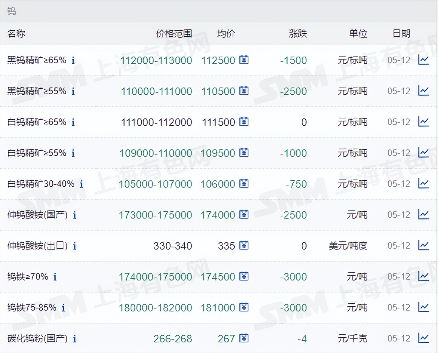Click yuan calendar icon beside 335

pos(244,246)
